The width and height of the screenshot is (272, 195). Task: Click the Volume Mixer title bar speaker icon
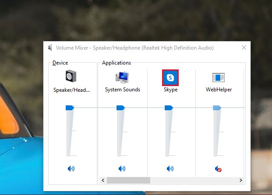pos(50,47)
